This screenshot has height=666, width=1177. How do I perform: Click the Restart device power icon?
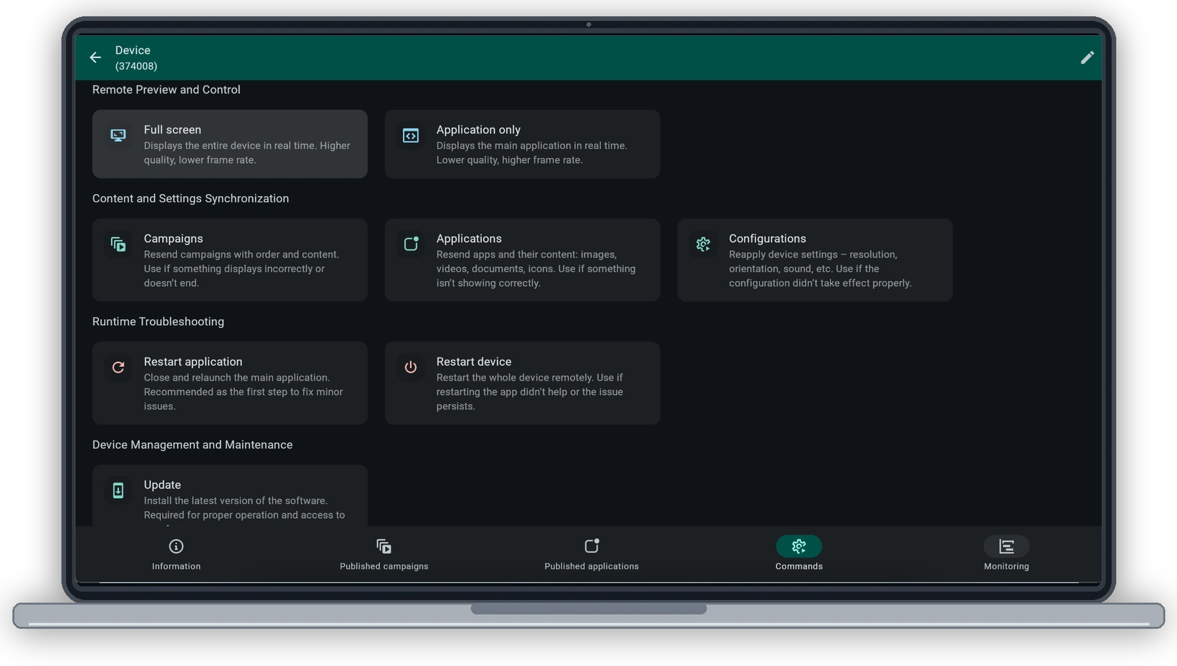[411, 367]
